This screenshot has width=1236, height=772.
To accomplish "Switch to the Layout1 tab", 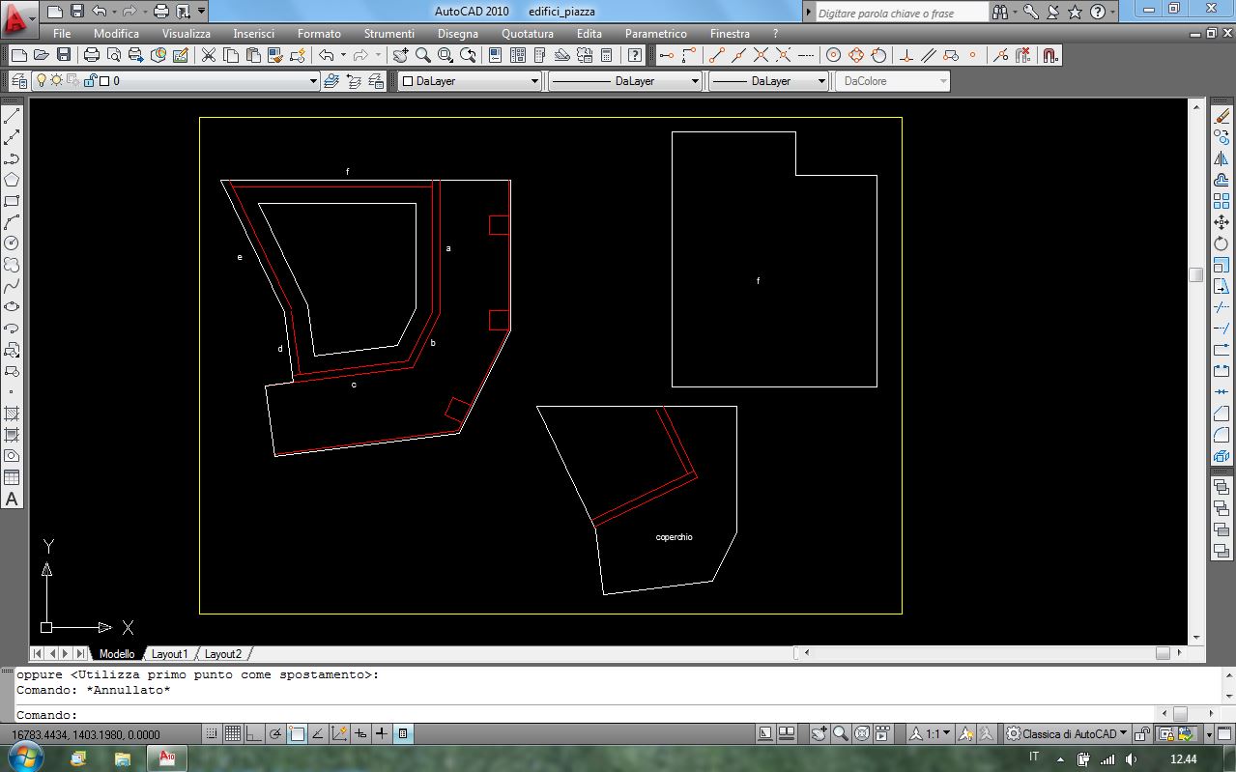I will pos(169,654).
